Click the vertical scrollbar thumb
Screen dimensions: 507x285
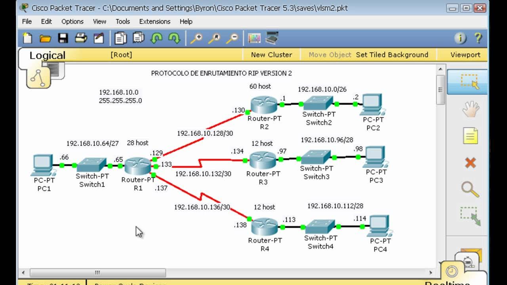(440, 89)
